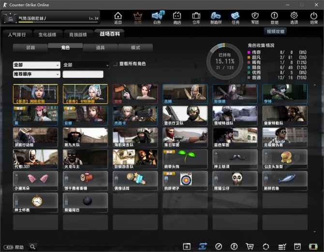Switch to the 竞技战绩 tab

click(78, 34)
